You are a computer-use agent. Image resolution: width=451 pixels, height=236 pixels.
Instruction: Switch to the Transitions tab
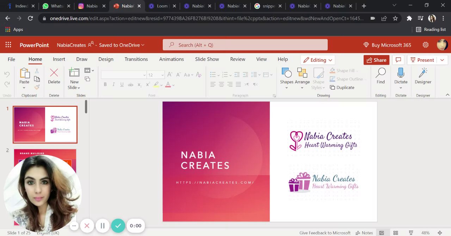pyautogui.click(x=136, y=59)
